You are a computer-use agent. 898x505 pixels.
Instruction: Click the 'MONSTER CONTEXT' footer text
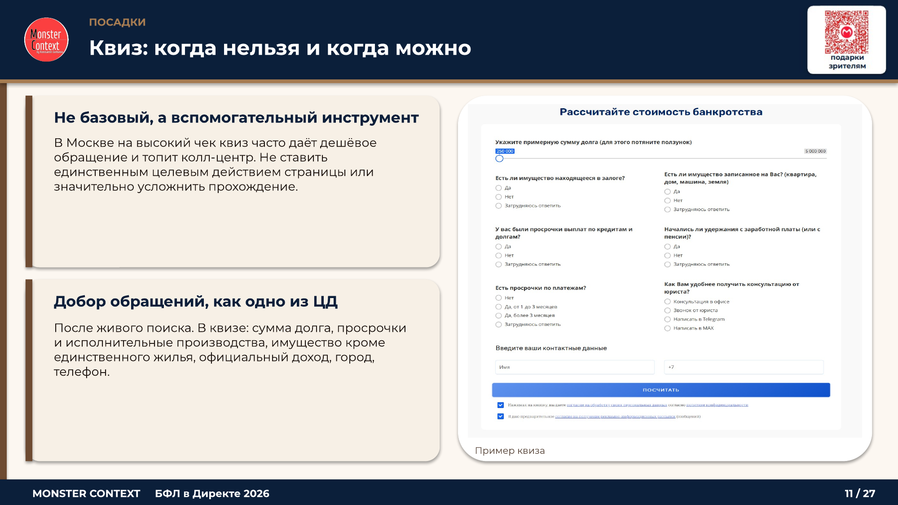click(x=86, y=493)
